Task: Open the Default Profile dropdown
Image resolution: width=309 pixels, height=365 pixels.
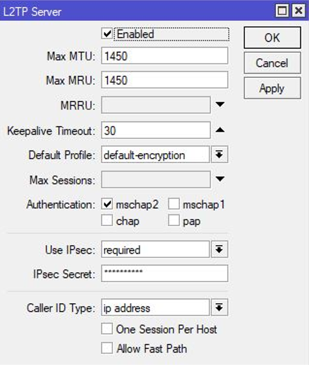Action: (219, 155)
